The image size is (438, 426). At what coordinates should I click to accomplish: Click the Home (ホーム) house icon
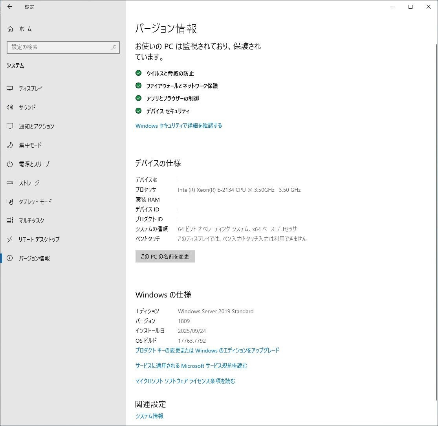[x=10, y=29]
